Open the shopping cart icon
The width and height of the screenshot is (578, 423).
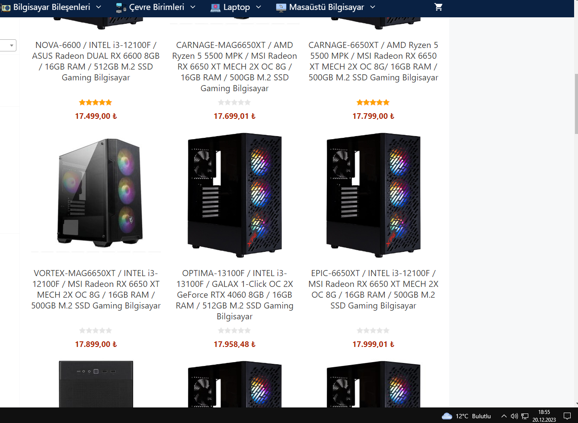438,7
